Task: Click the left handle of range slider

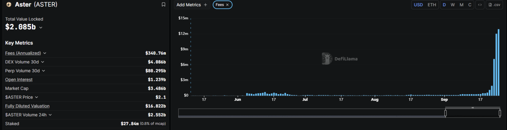Action: [445, 113]
